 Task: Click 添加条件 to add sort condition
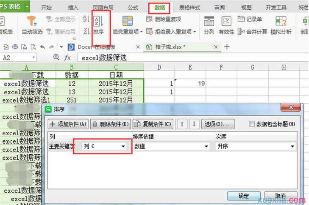point(68,124)
